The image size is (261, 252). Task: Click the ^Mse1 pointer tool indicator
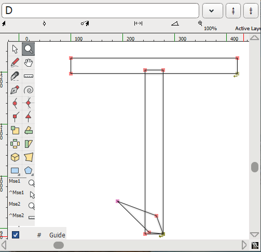click(x=32, y=195)
